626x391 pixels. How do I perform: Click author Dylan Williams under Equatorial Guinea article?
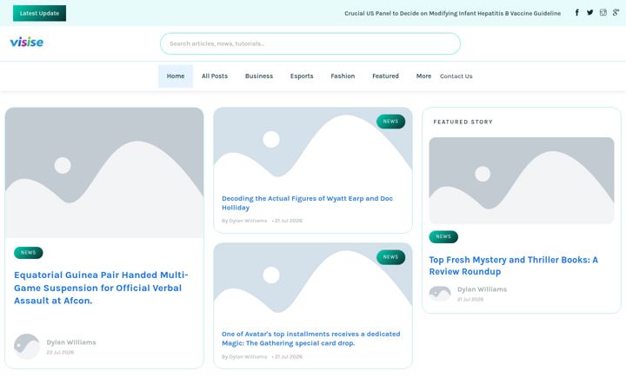click(x=71, y=342)
